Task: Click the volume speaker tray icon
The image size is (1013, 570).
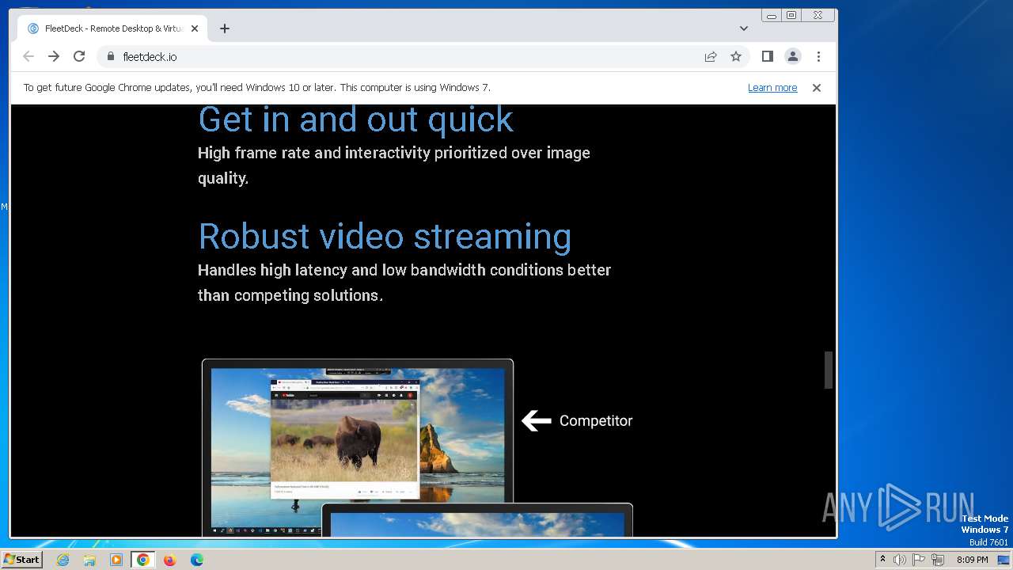Action: pyautogui.click(x=900, y=560)
